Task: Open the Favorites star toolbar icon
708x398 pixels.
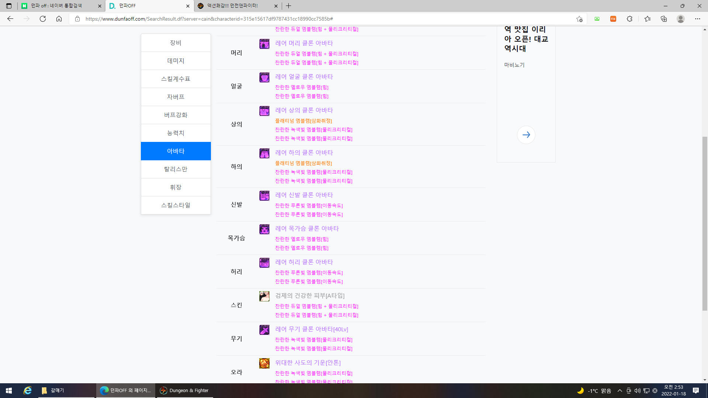Action: [x=647, y=19]
